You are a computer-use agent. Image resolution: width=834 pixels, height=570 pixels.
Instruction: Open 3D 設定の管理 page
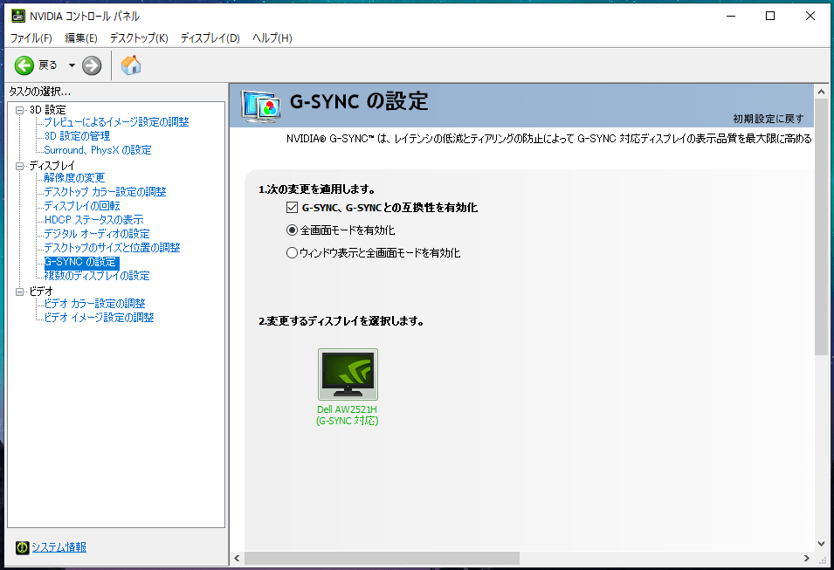point(77,135)
